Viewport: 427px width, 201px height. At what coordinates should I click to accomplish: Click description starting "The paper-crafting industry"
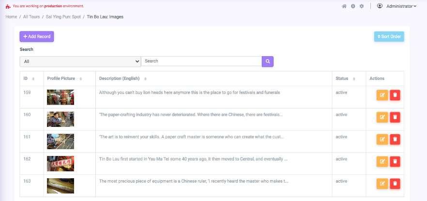point(191,115)
